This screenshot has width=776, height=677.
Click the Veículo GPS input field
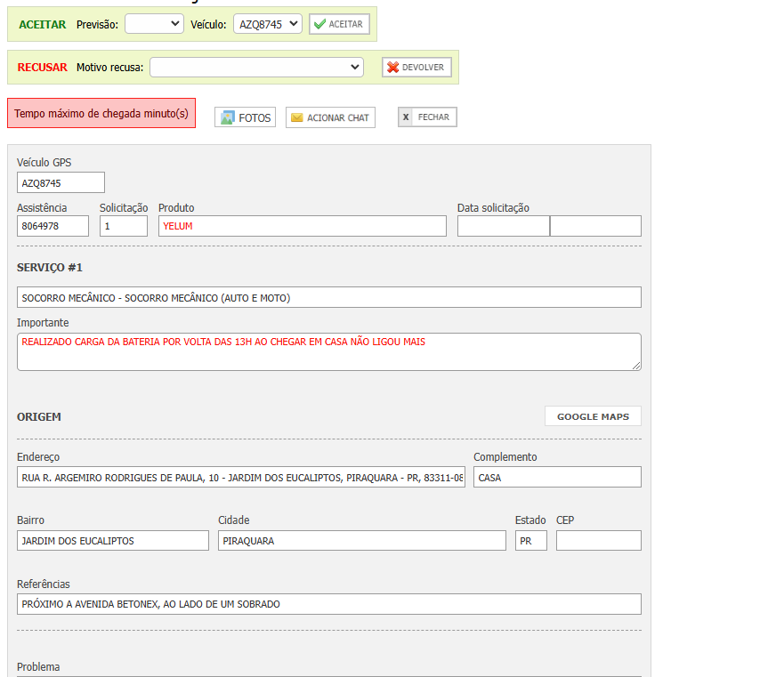(x=61, y=182)
